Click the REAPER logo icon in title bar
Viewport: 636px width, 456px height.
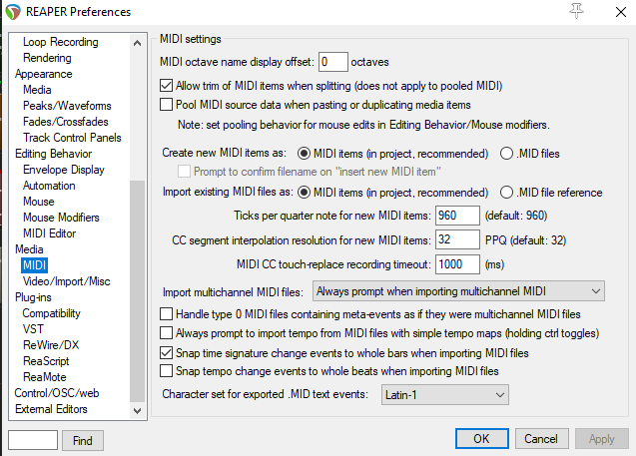point(13,12)
